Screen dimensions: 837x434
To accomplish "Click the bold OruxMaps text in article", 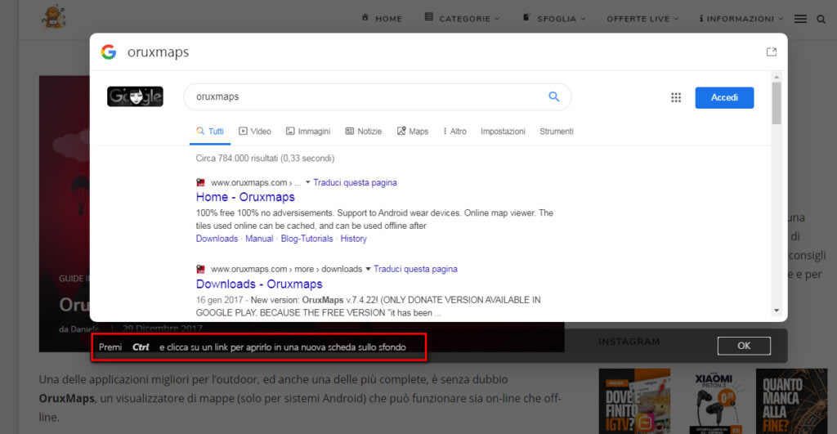I will 67,399.
